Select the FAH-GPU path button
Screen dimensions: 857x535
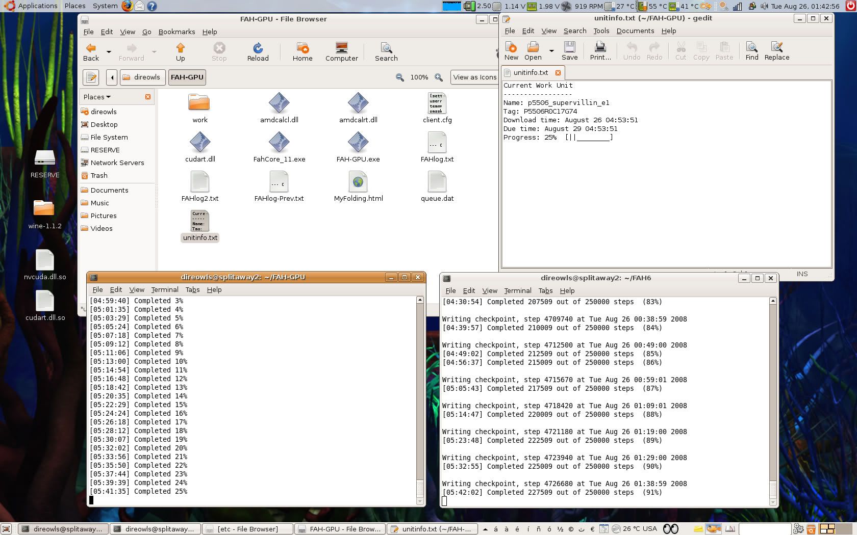[x=187, y=77]
